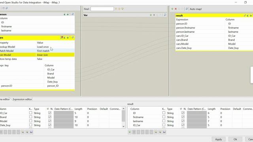This screenshot has height=142, width=253.
Task: Toggle Key checkbox for ID_Car in cars schema
Action: (30, 113)
